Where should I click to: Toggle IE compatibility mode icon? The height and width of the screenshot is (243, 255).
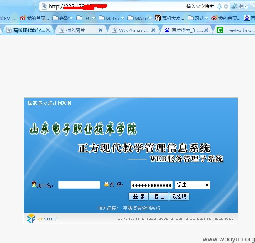click(x=234, y=6)
